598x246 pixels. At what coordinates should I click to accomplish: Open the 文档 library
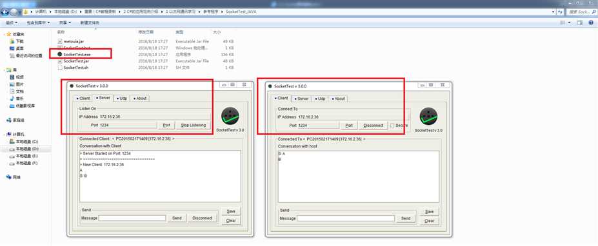click(x=17, y=91)
